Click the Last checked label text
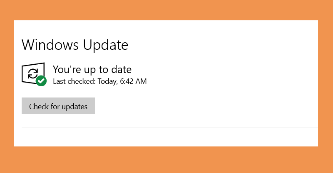The width and height of the screenshot is (333, 173). [x=75, y=81]
